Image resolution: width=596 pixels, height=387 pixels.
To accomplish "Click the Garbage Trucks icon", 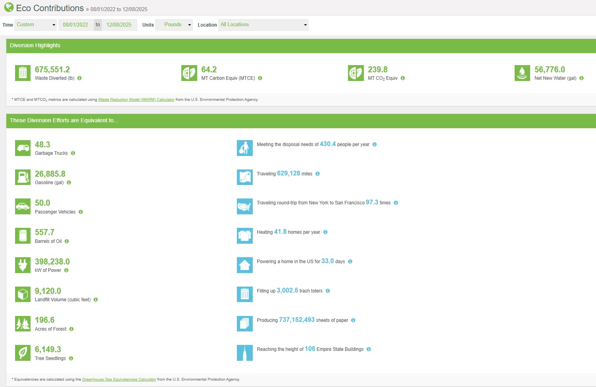I will (x=23, y=148).
